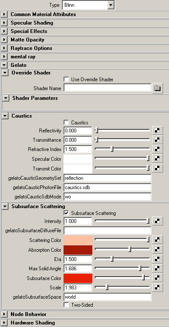Click the Scale slider handle

click(107, 287)
